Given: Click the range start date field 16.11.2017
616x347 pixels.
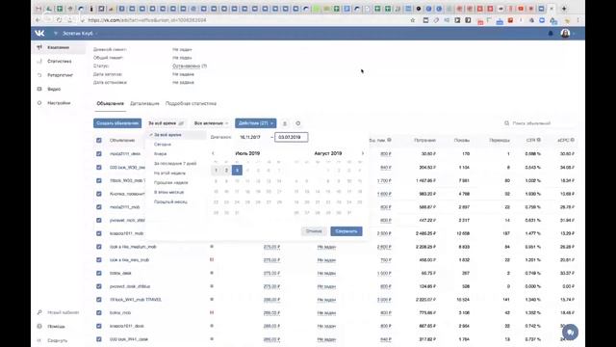Looking at the screenshot, I should [252, 137].
